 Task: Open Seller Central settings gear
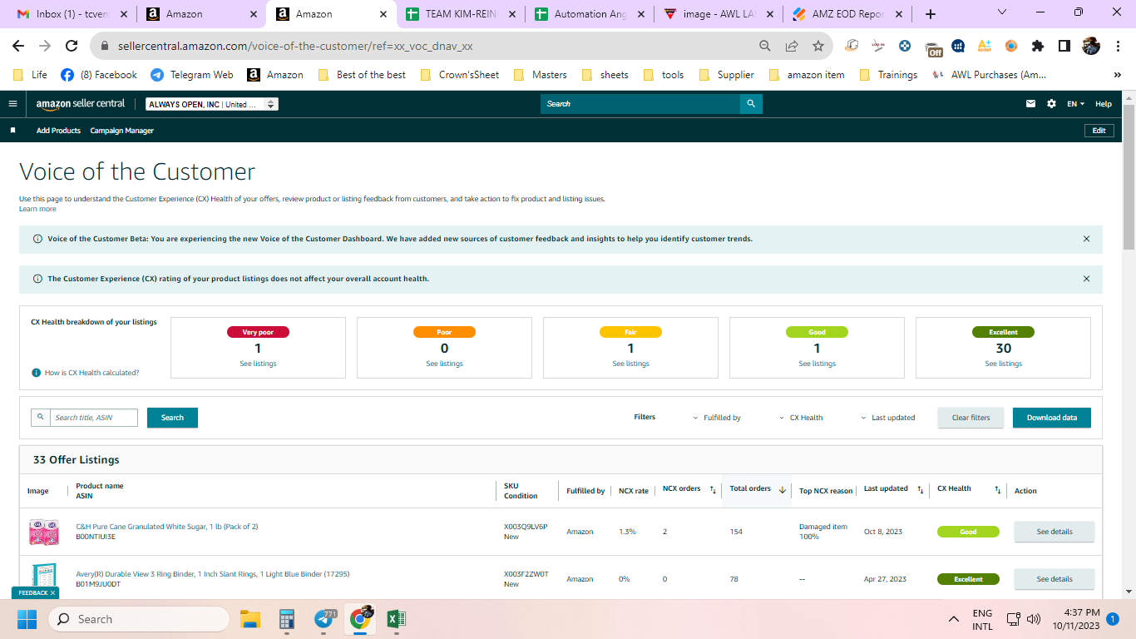click(x=1051, y=104)
